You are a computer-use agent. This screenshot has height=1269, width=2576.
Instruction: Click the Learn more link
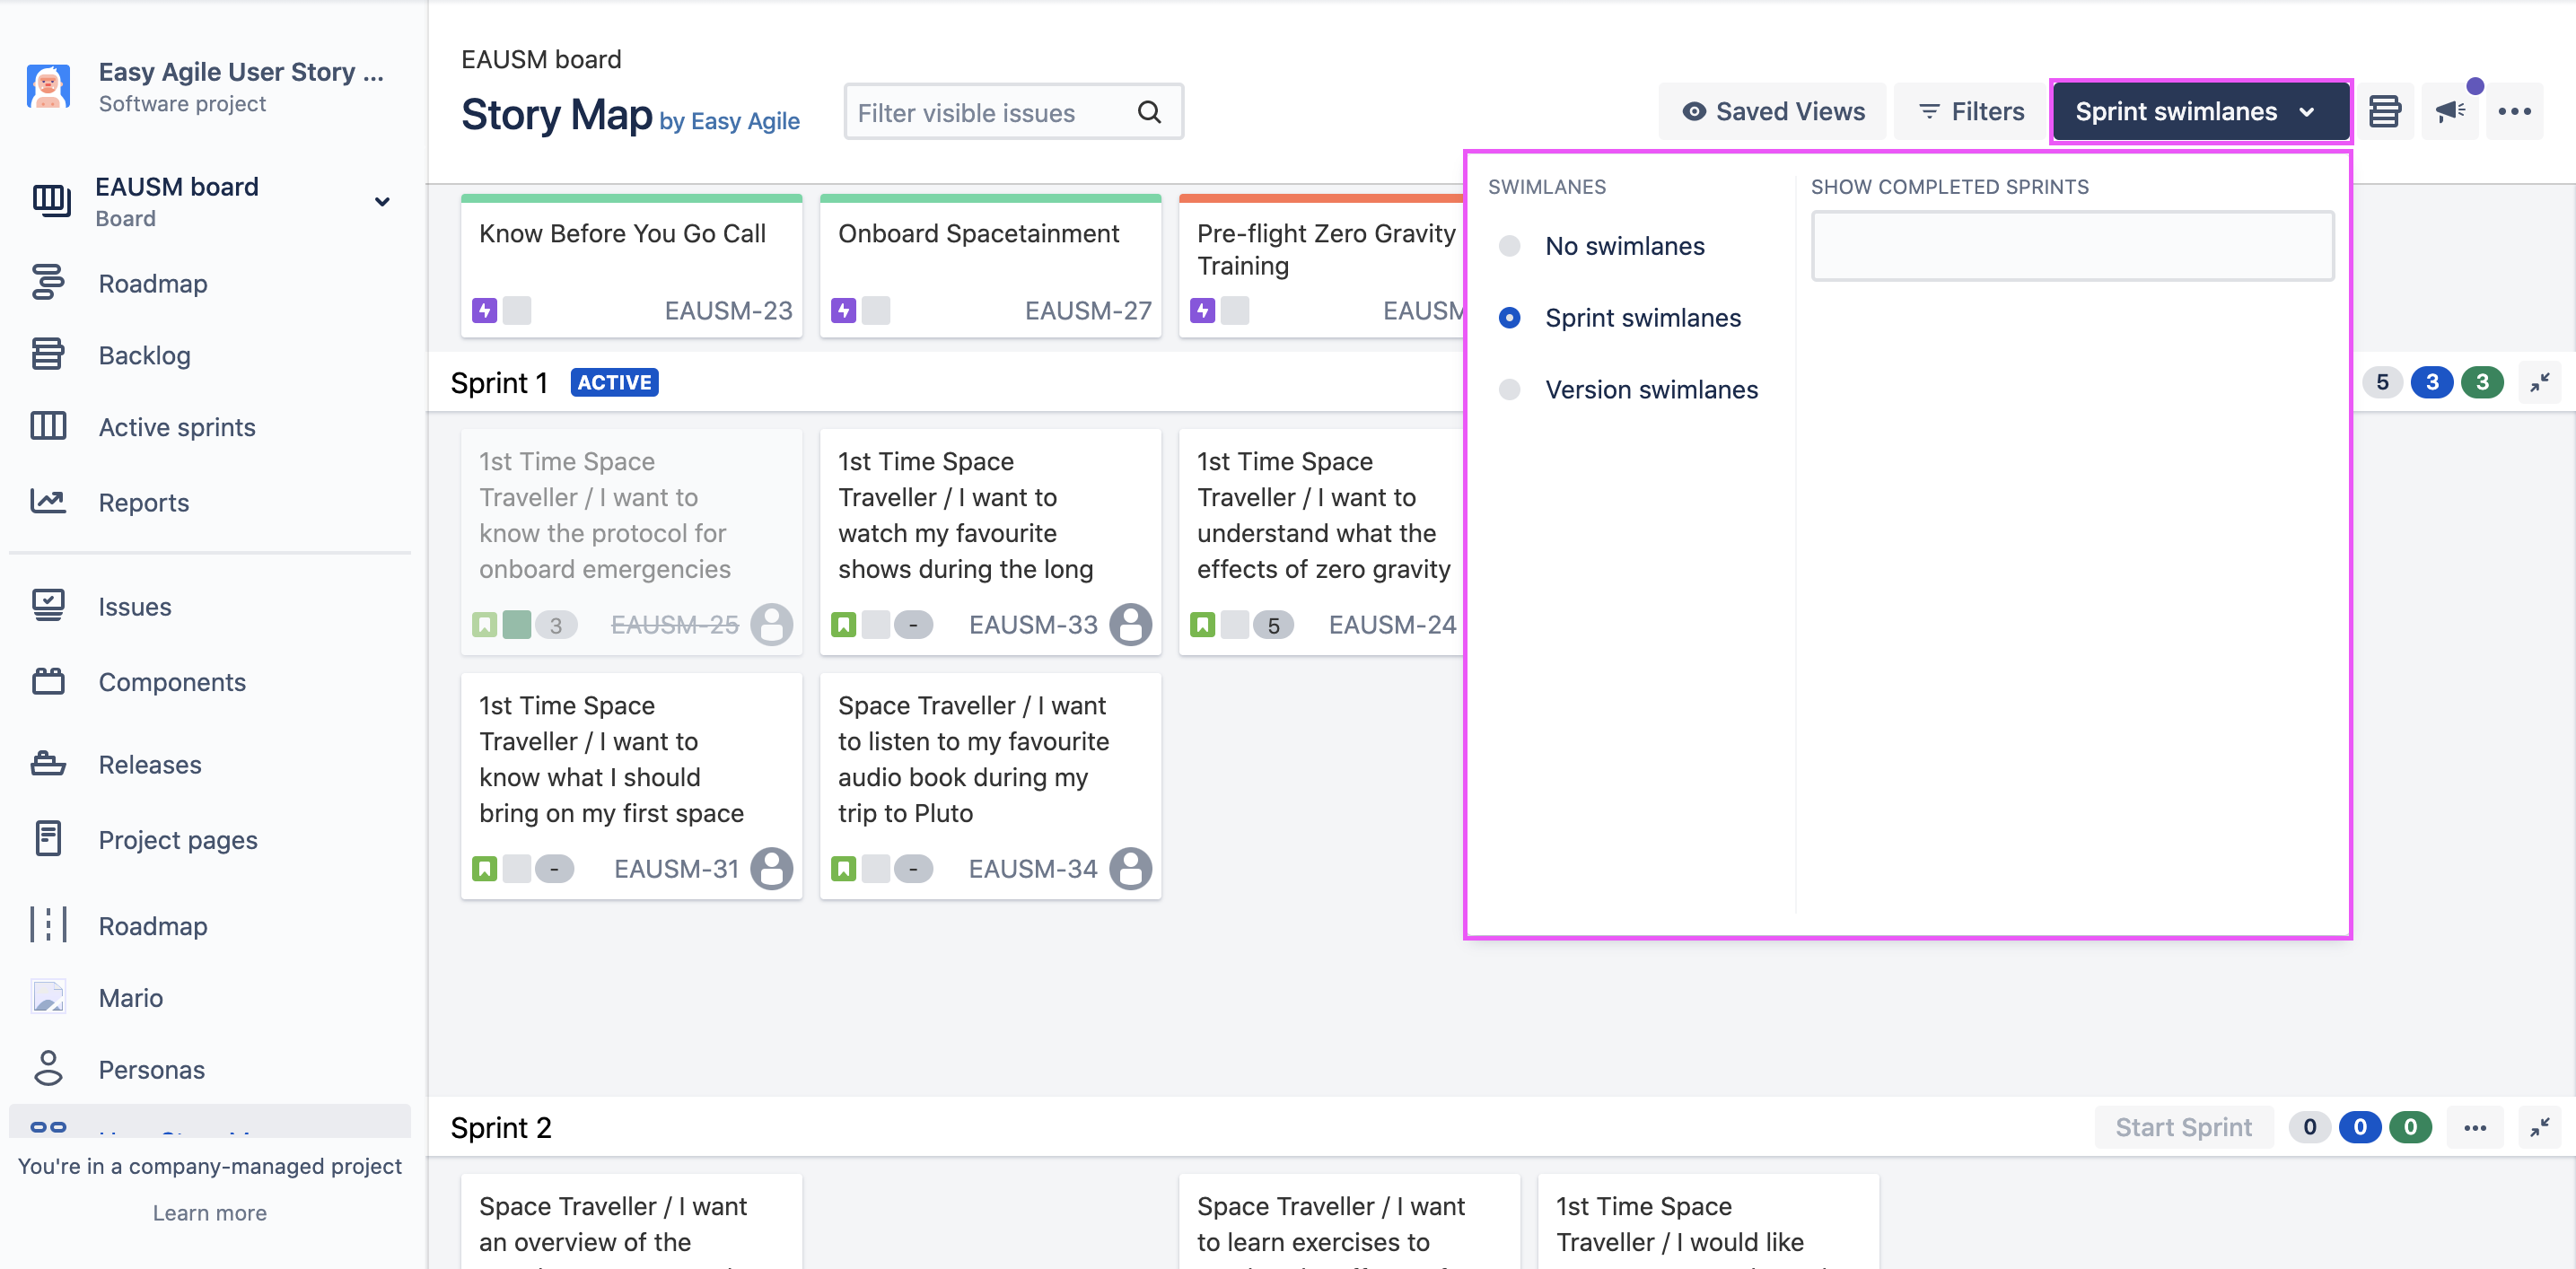[209, 1212]
